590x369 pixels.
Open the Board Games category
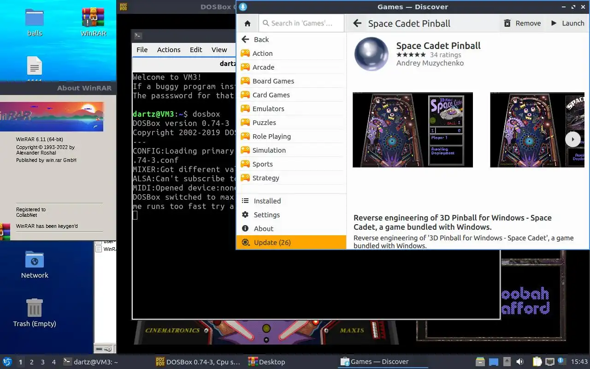point(291,81)
